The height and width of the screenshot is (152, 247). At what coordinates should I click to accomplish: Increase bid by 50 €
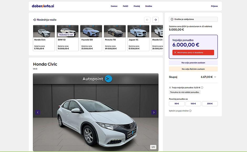point(177,104)
